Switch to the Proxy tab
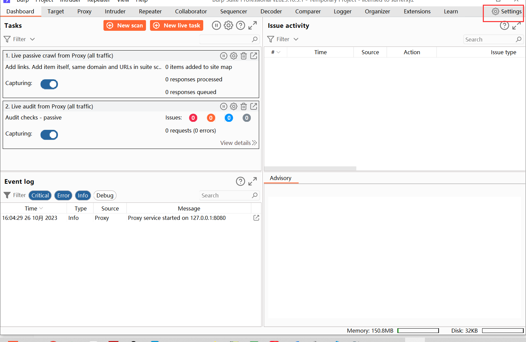Image resolution: width=526 pixels, height=342 pixels. [84, 11]
